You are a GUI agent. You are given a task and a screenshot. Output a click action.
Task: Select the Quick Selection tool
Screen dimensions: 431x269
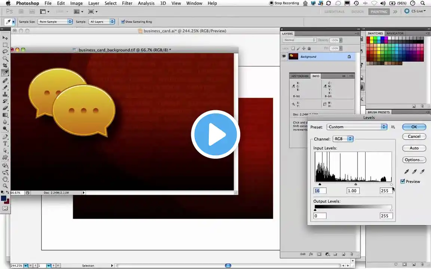click(5, 58)
